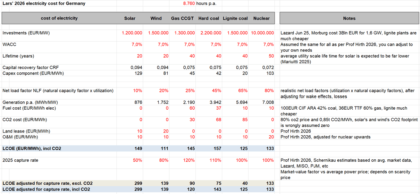Screen dimensions: 420x194
Task: Select Wind generation p.a. value 1.752
Action: click(162, 102)
